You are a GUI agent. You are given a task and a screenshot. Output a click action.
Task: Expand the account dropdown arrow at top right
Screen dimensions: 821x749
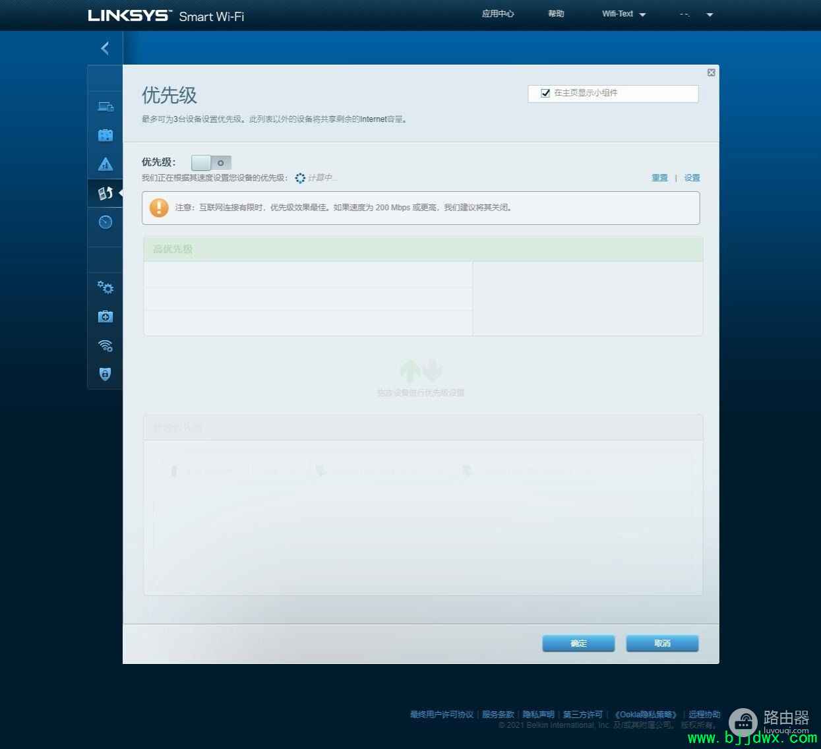(x=710, y=15)
